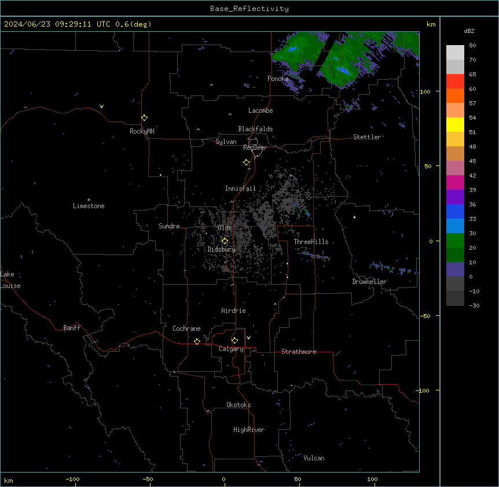Click the Innisfail city label
Viewport: 499px width, 487px height.
(x=240, y=189)
